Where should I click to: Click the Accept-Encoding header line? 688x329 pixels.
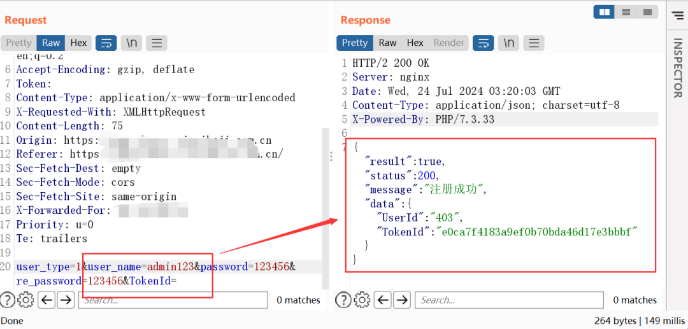(x=105, y=69)
